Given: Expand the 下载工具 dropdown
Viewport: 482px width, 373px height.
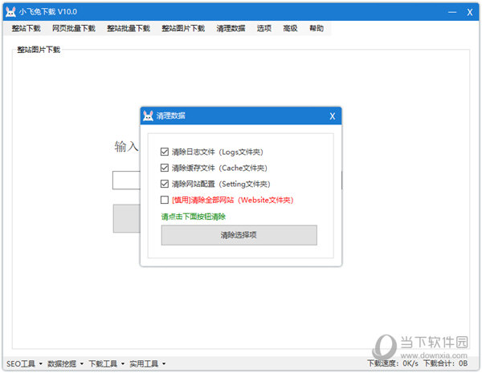Looking at the screenshot, I should click(106, 364).
